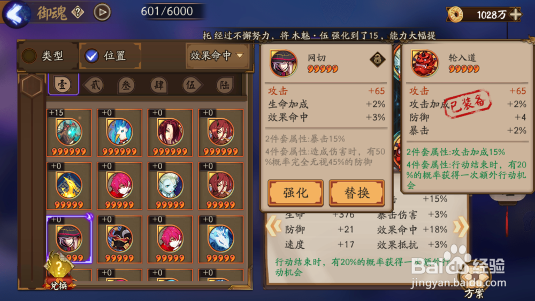Add gold with the plus icon

(515, 14)
